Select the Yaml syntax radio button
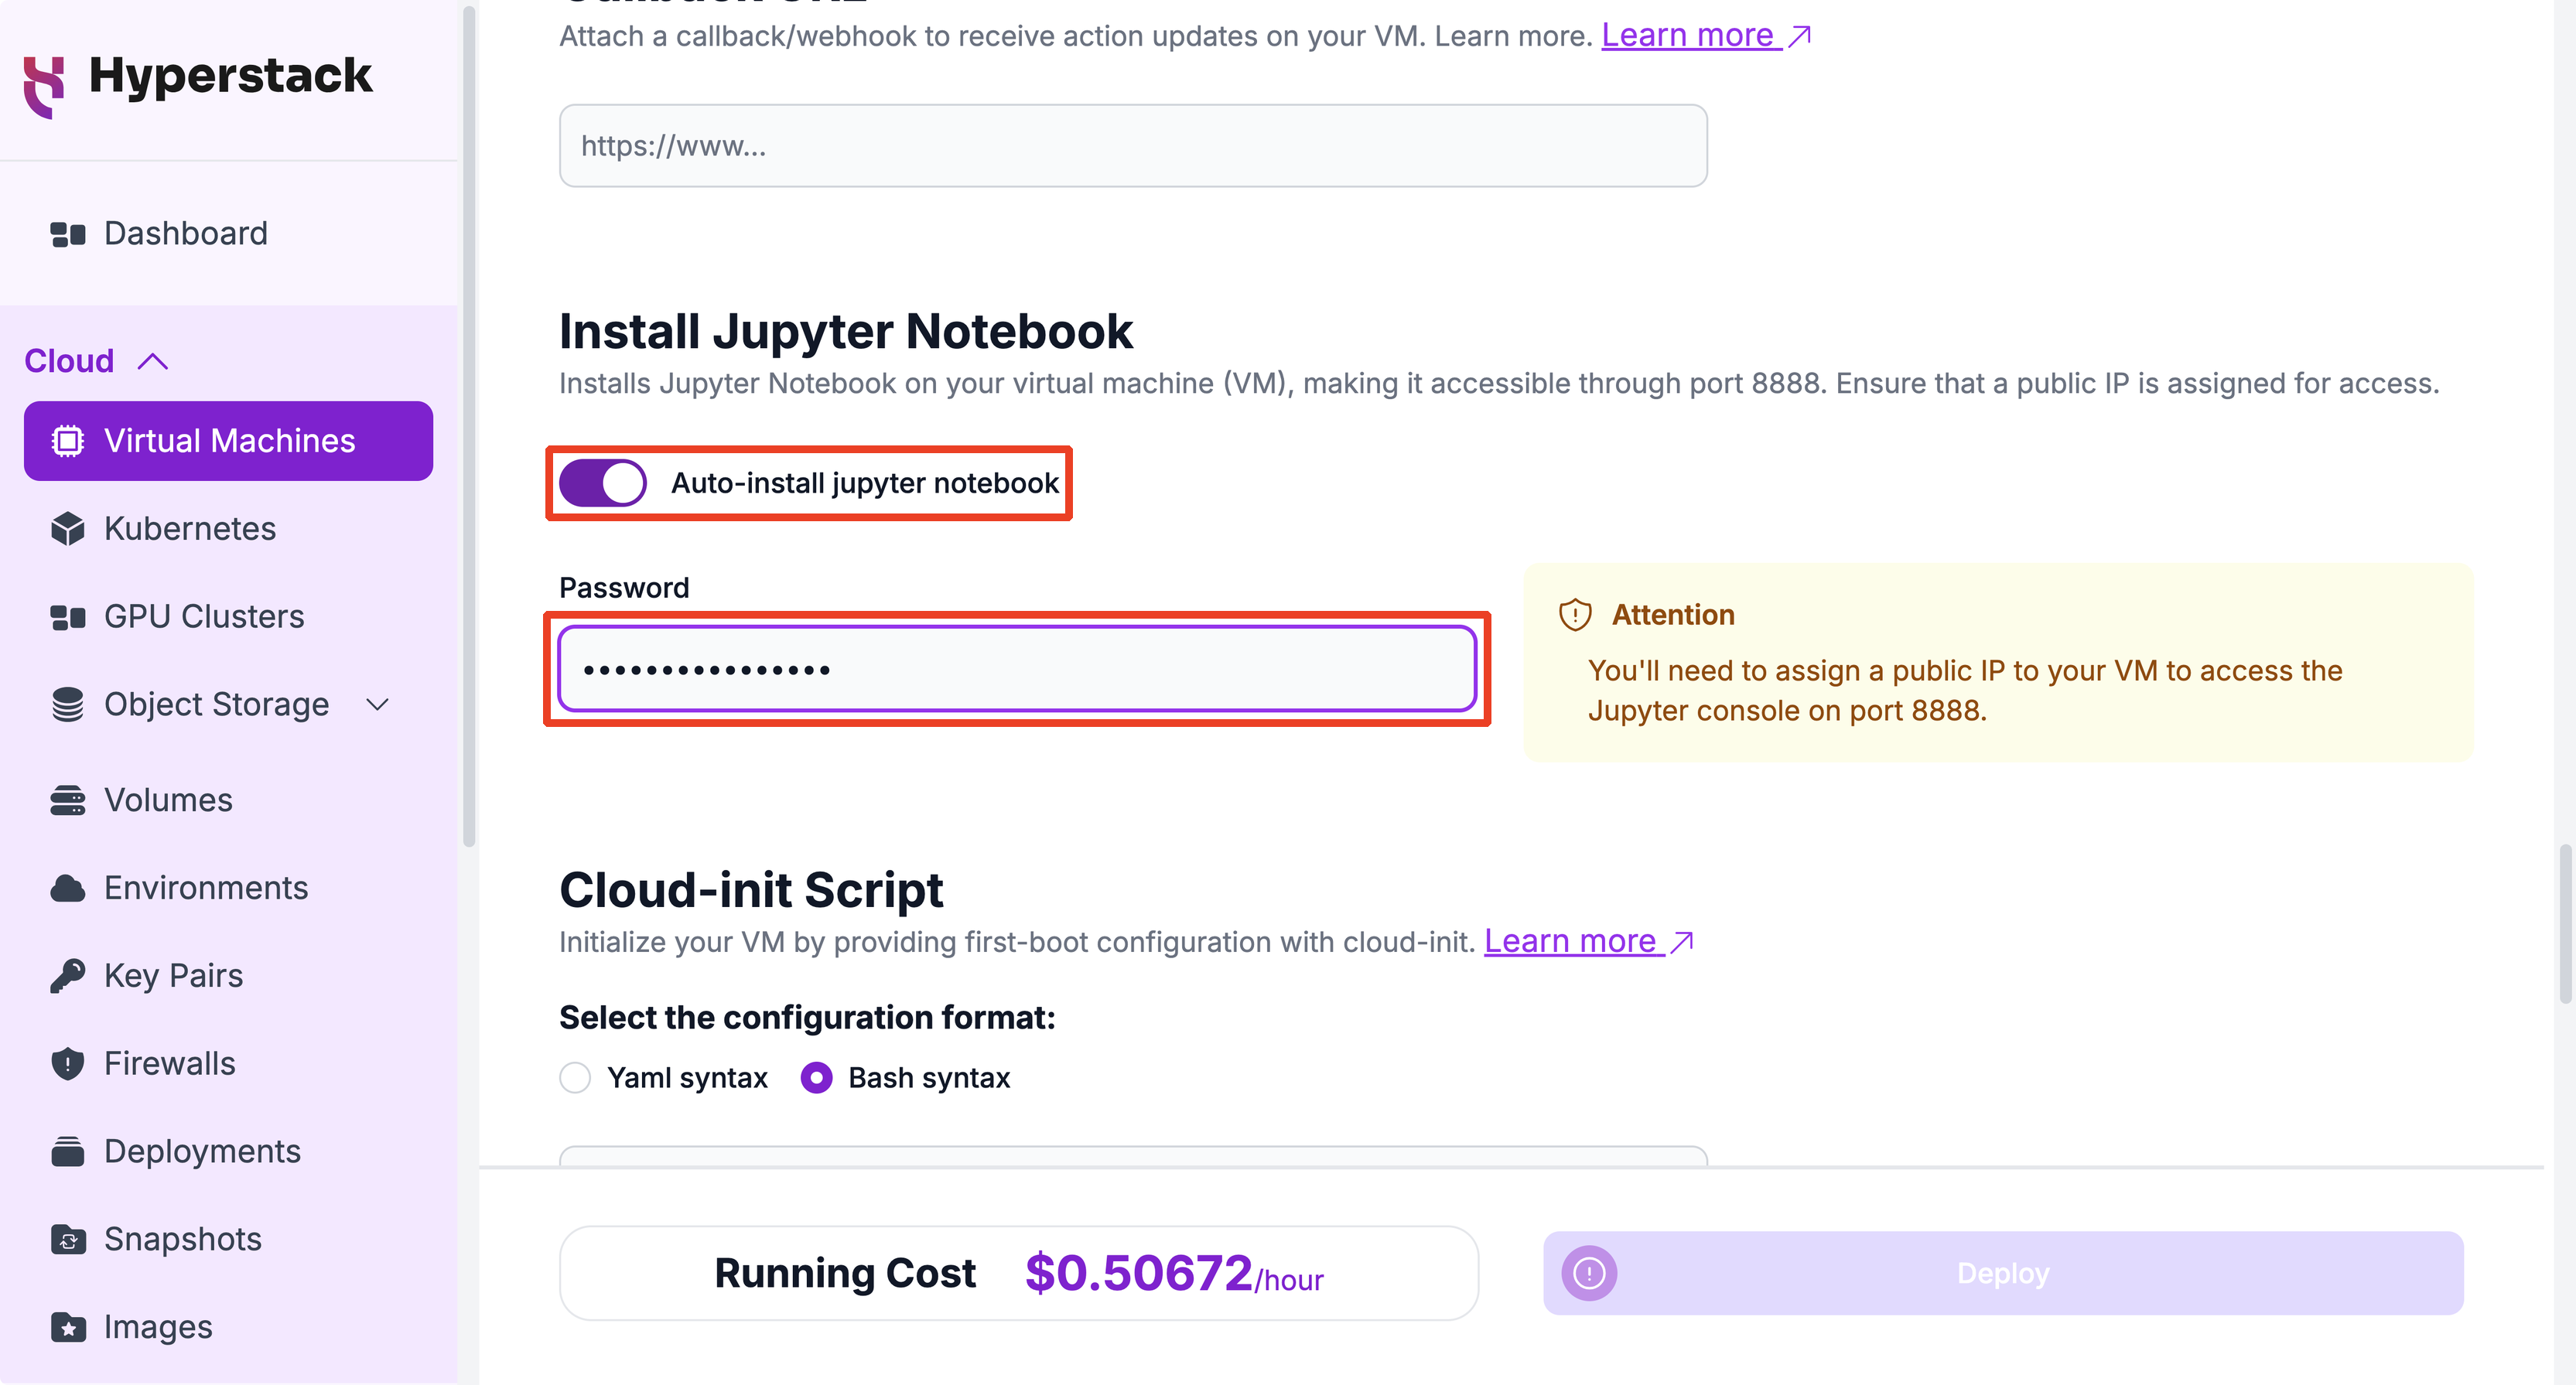Screen dimensions: 2576x1385 575,1078
